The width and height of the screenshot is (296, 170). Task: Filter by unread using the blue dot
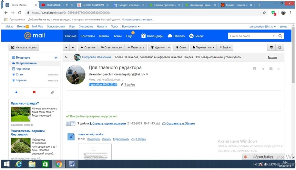(16, 92)
